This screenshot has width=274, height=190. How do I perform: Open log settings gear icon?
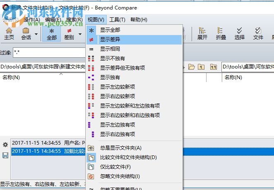coord(5,145)
